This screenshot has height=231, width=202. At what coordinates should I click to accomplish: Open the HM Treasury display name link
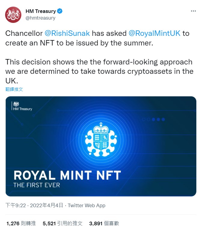click(41, 11)
